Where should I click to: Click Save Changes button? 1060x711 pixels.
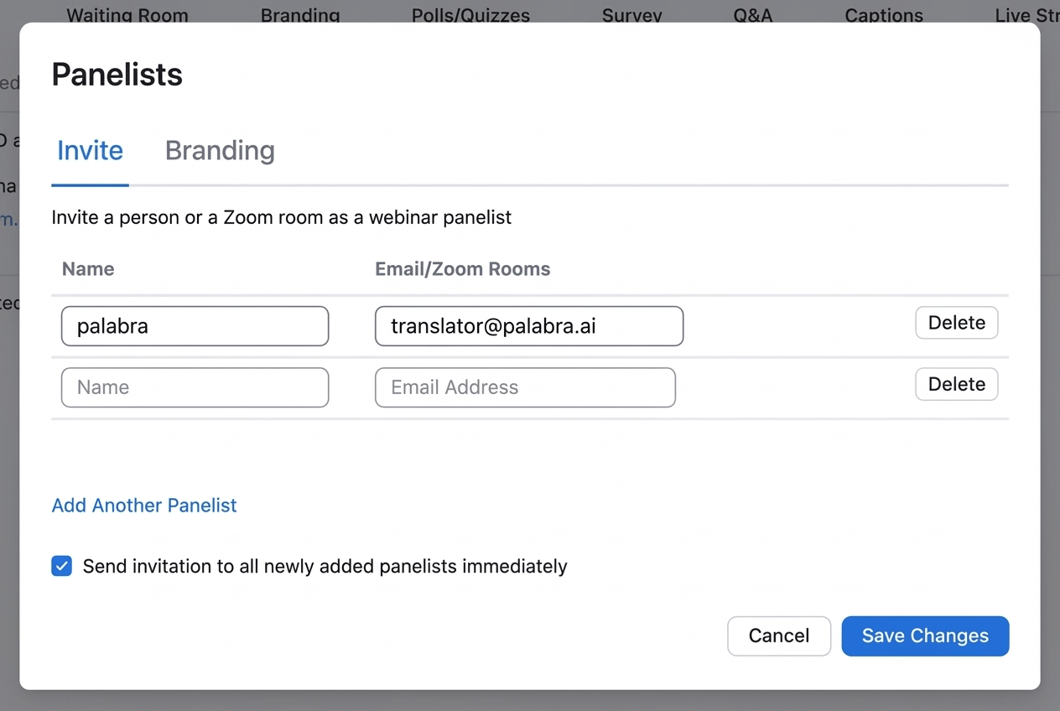click(925, 636)
